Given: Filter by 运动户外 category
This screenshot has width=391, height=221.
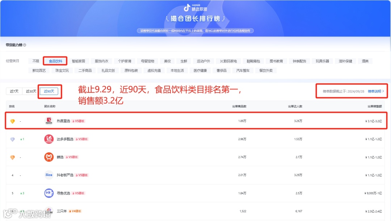Looking at the screenshot, I should coord(203,61).
